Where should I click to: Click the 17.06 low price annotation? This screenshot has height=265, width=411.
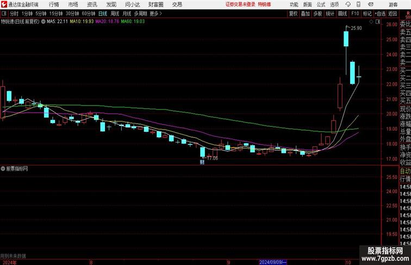pos(213,158)
